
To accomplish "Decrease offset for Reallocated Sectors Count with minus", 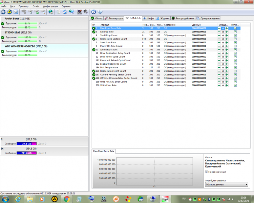I will (219, 39).
